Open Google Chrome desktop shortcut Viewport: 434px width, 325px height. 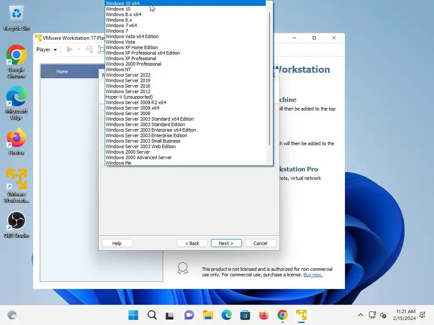[17, 61]
